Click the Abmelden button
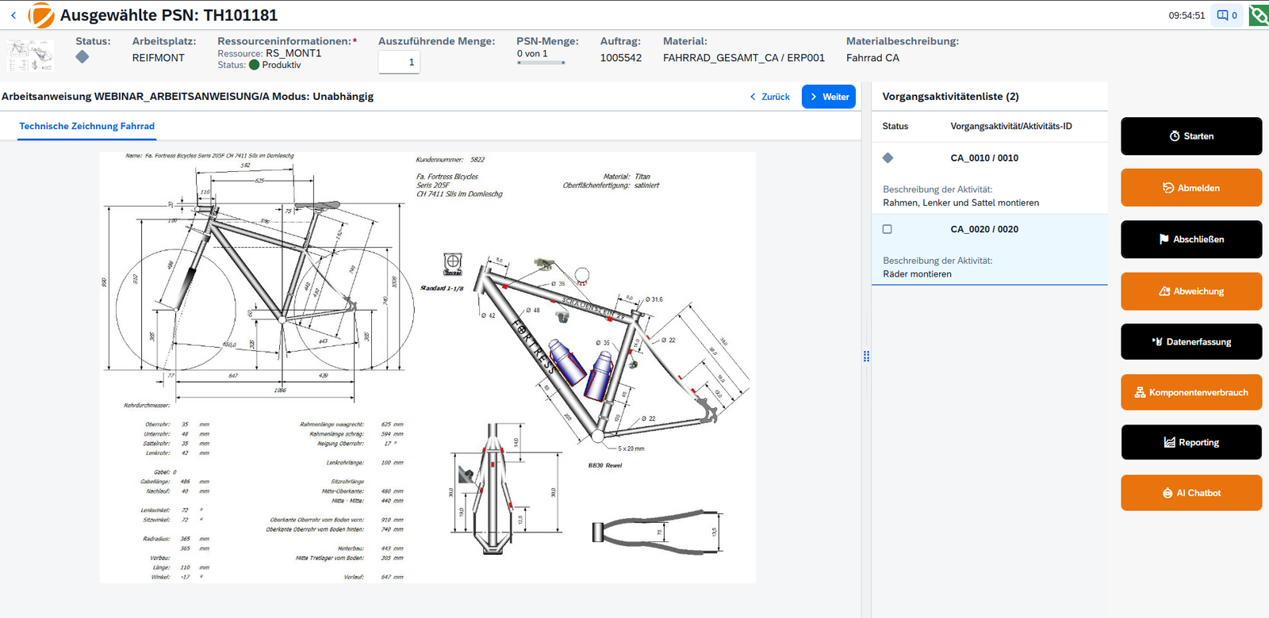The image size is (1269, 618). [1191, 188]
